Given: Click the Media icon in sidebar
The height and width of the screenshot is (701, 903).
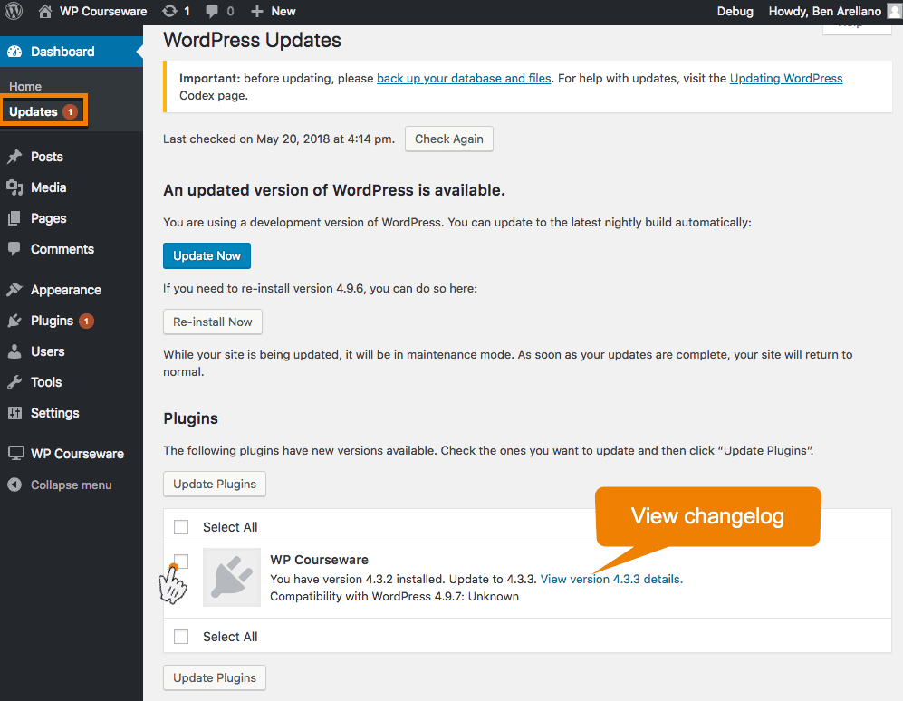Looking at the screenshot, I should pyautogui.click(x=15, y=187).
